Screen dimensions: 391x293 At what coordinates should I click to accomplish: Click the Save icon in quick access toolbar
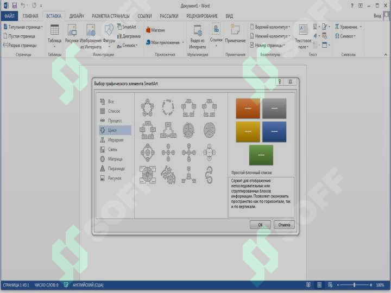(x=15, y=5)
